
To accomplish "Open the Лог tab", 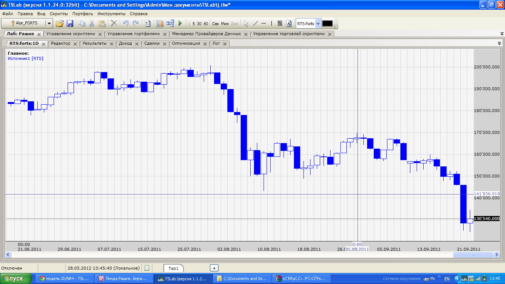I will coord(216,43).
